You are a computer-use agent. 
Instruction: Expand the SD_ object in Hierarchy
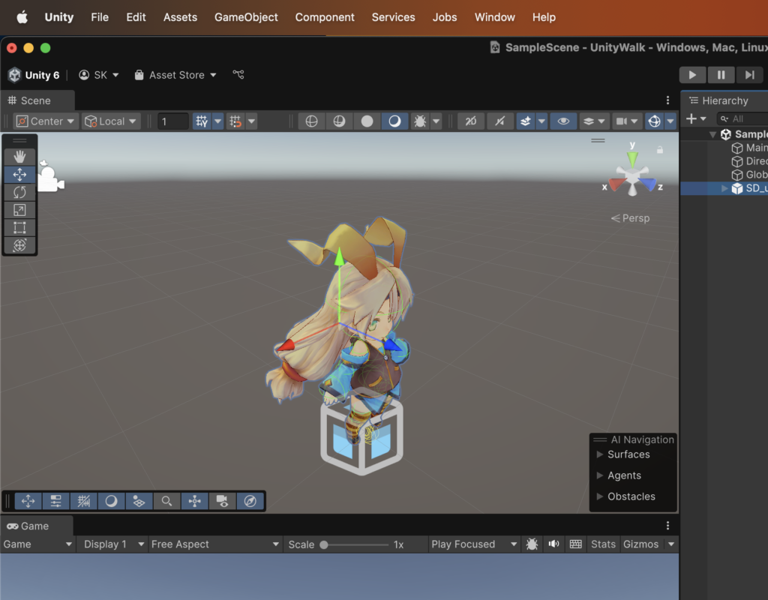pyautogui.click(x=725, y=188)
